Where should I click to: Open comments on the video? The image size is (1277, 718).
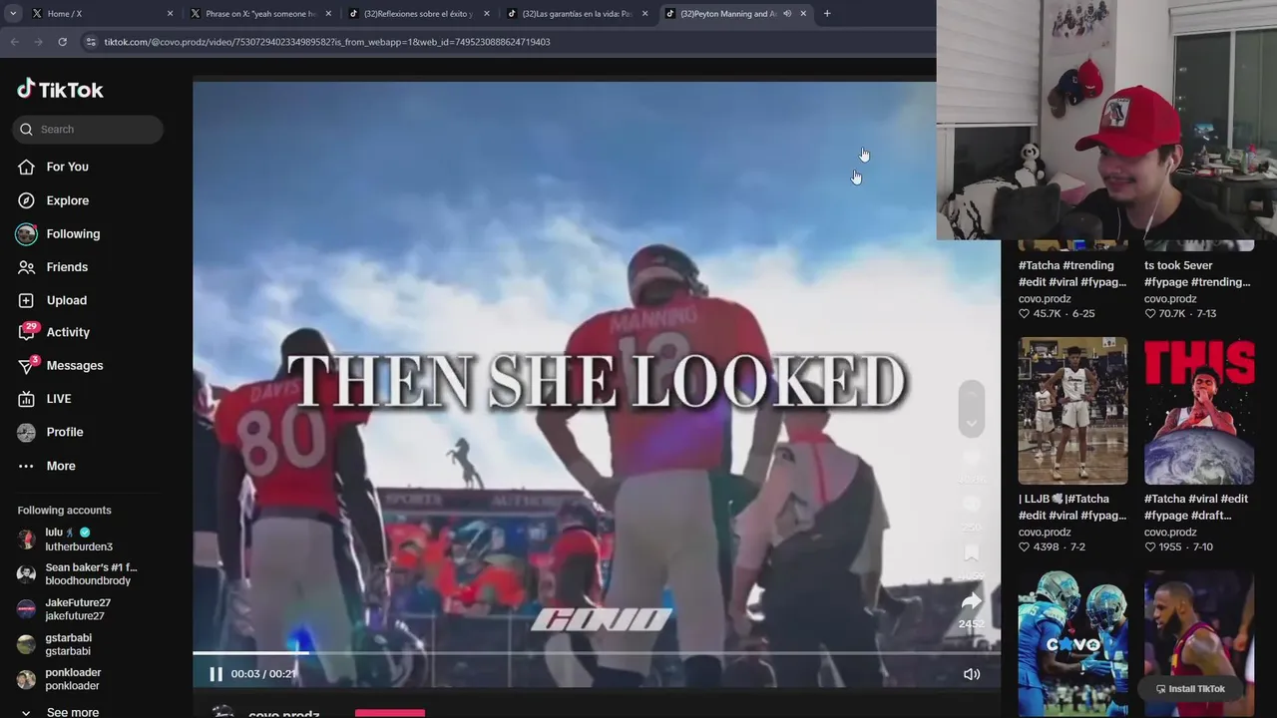click(x=971, y=505)
